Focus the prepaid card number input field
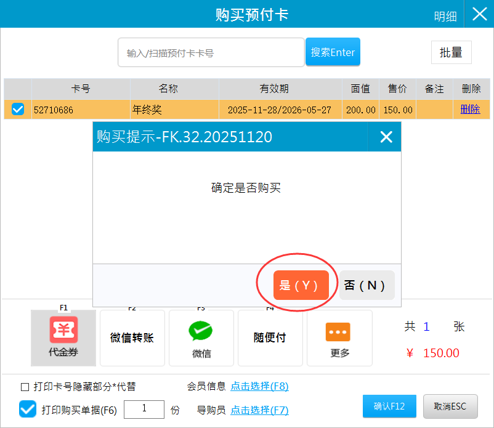494x428 pixels. pyautogui.click(x=211, y=53)
